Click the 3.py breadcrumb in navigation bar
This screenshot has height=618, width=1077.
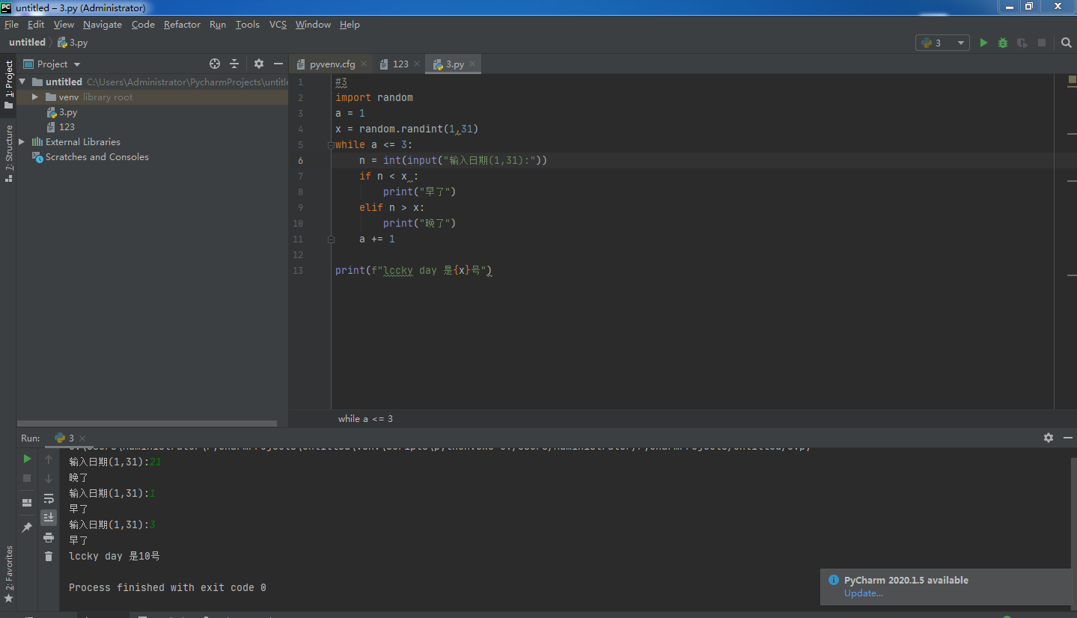tap(73, 43)
